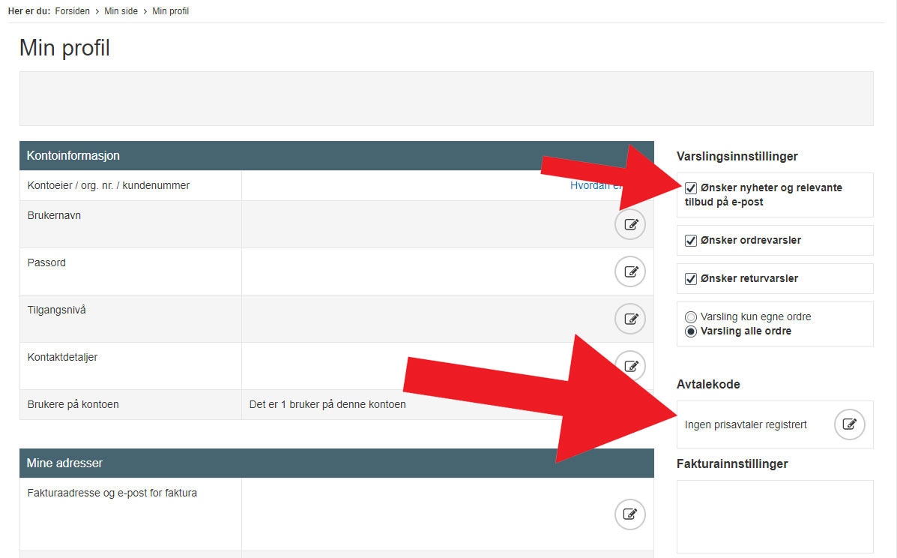This screenshot has width=897, height=558.
Task: Click the Kontoinformasjon section header
Action: pos(73,156)
